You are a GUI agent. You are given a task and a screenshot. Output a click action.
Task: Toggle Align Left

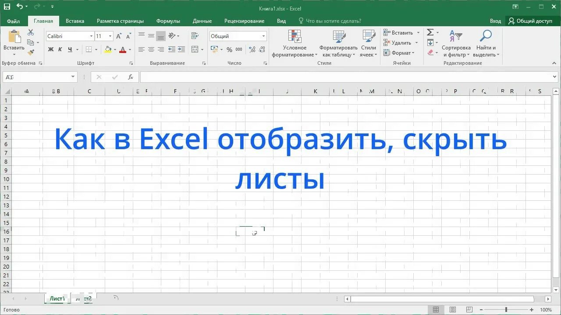(x=142, y=49)
